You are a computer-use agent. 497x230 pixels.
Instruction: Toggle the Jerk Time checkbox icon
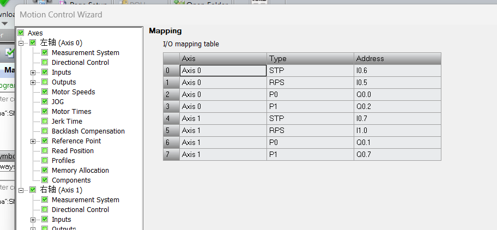(x=45, y=122)
